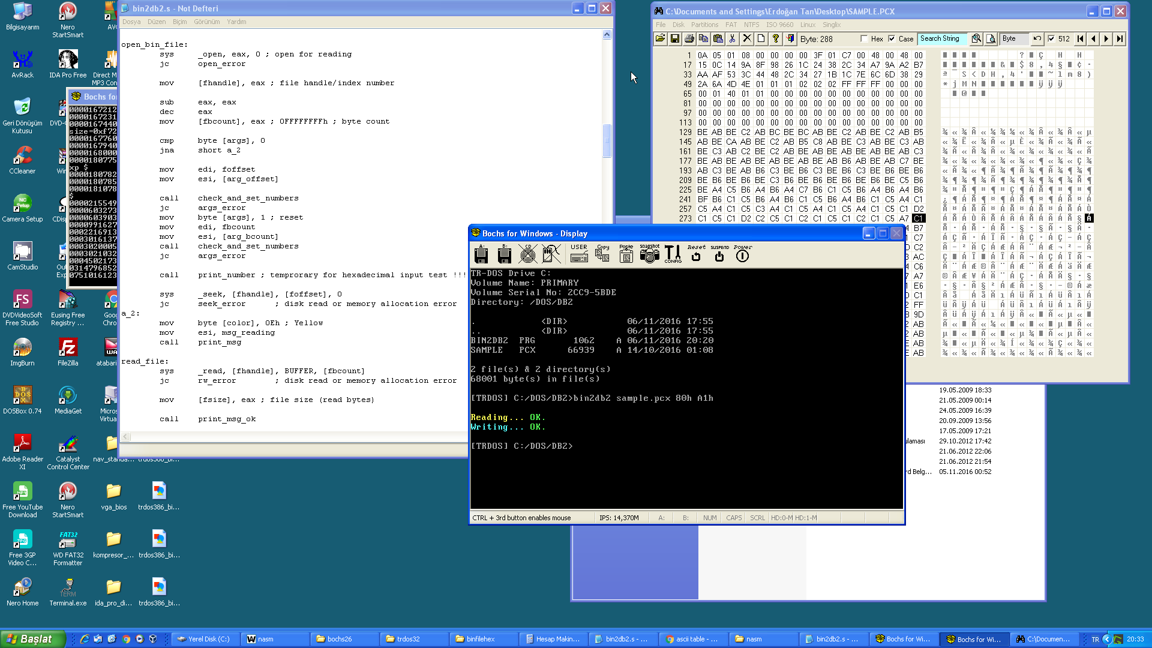Screen dimensions: 1152x648
Task: Switch to bochs26 taskbar button
Action: [x=345, y=639]
